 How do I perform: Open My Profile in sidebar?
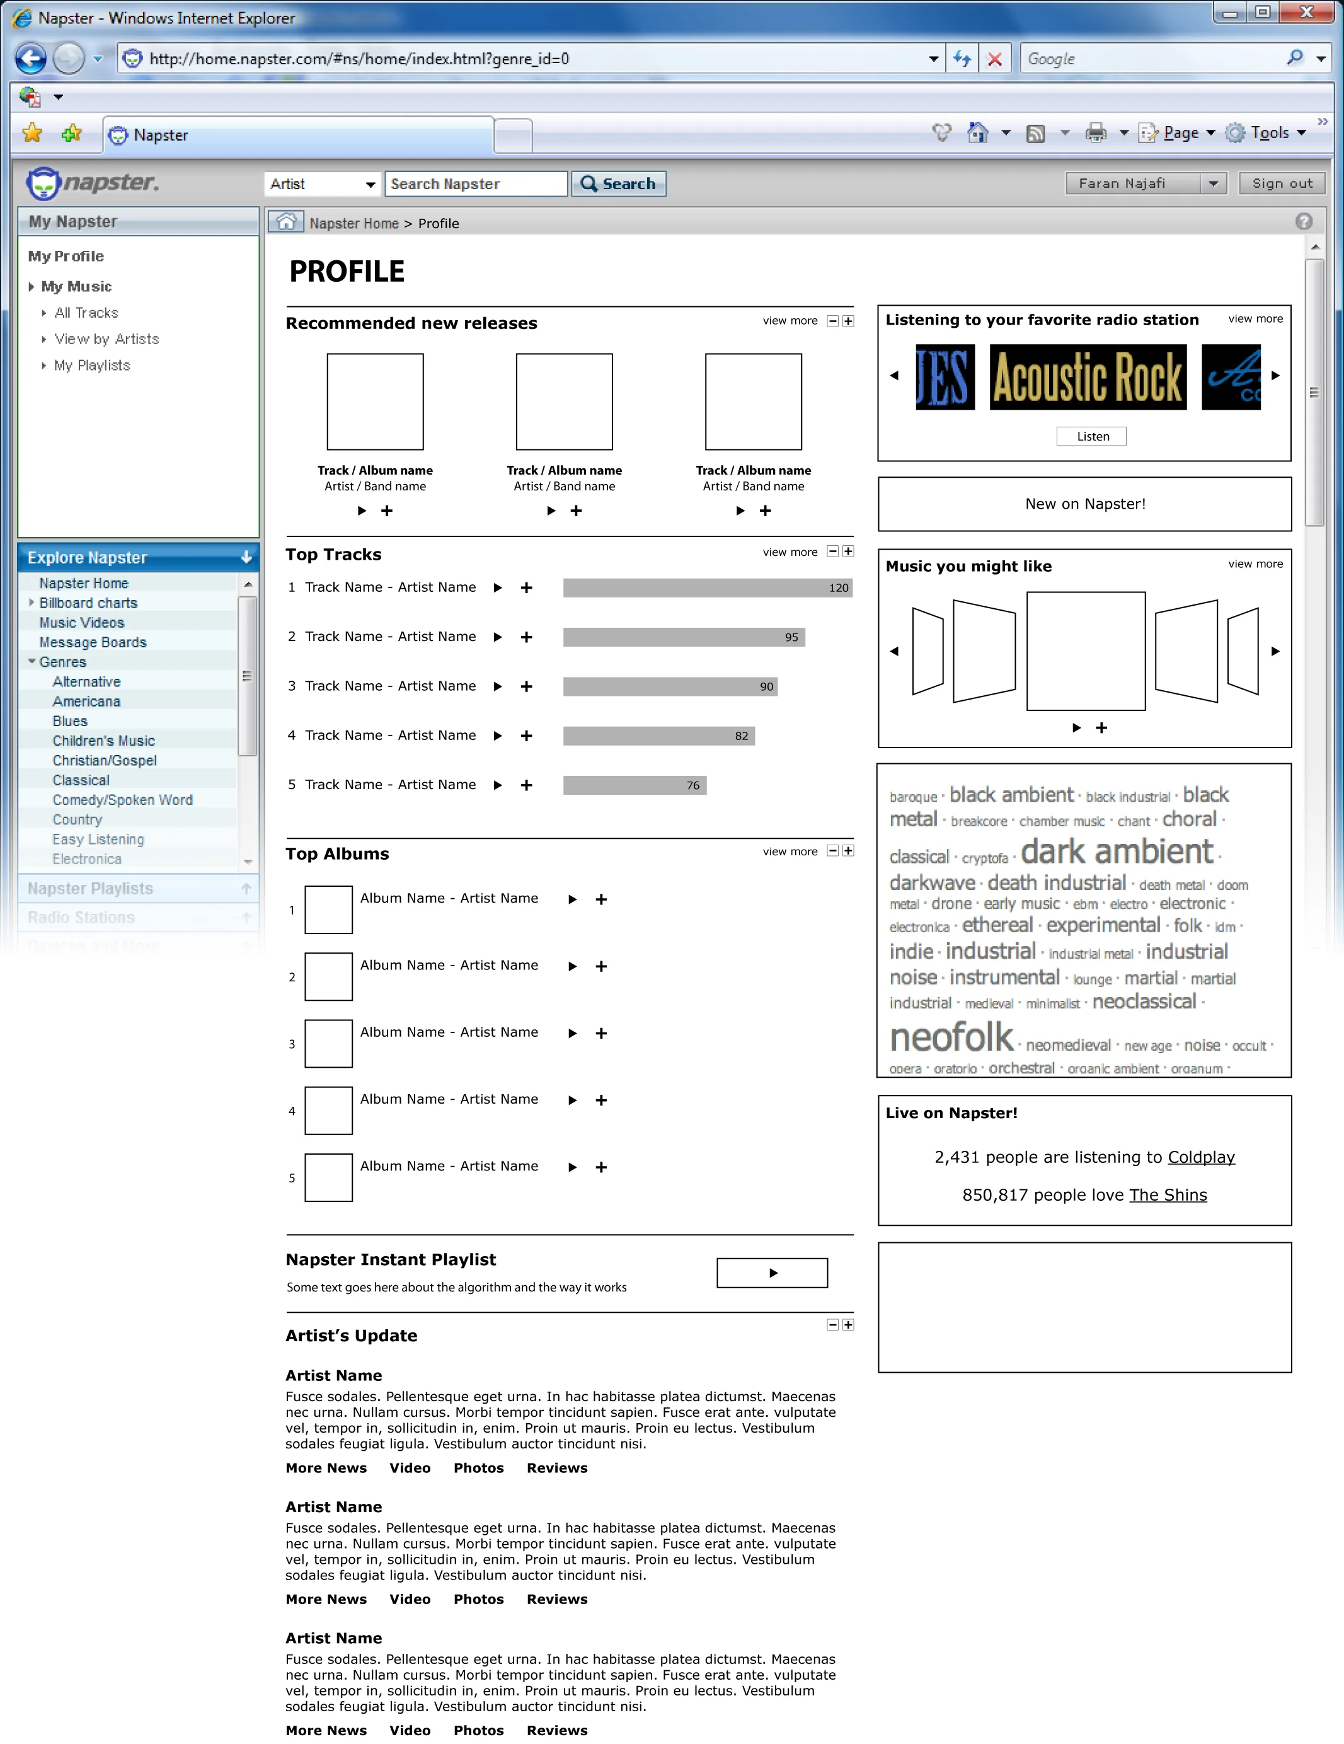tap(66, 257)
